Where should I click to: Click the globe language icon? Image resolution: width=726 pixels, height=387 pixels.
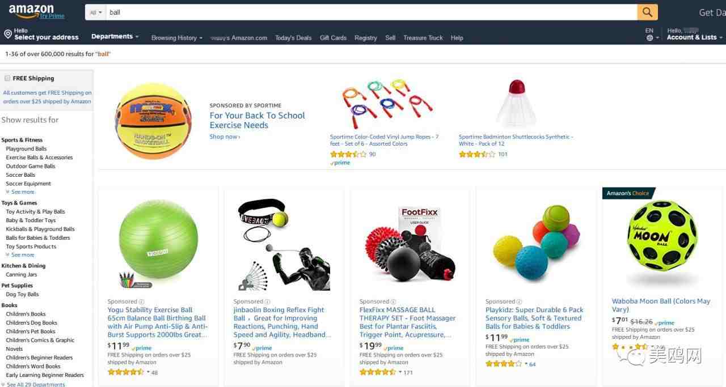click(649, 38)
